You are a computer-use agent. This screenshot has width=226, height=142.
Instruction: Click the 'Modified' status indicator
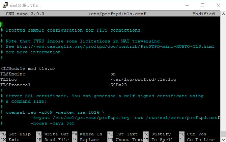pos(203,14)
